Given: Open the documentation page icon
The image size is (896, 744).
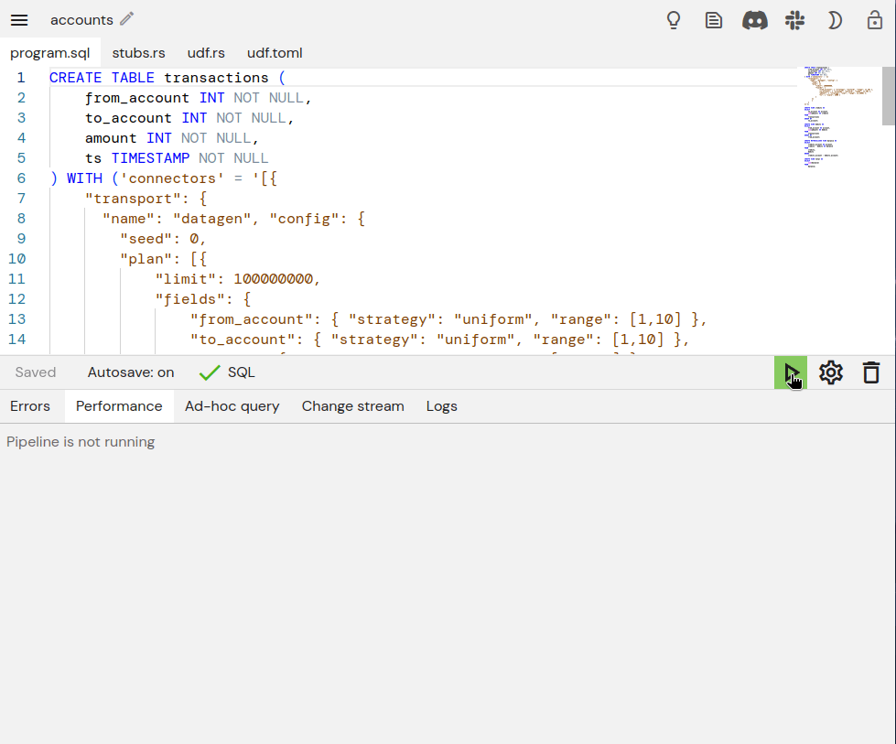Looking at the screenshot, I should (x=714, y=20).
